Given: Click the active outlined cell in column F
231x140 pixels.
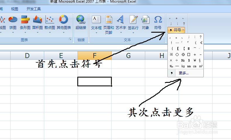Looking at the screenshot, I should tap(95, 81).
